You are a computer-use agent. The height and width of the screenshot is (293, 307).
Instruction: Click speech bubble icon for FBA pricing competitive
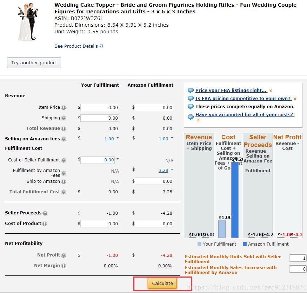point(191,99)
